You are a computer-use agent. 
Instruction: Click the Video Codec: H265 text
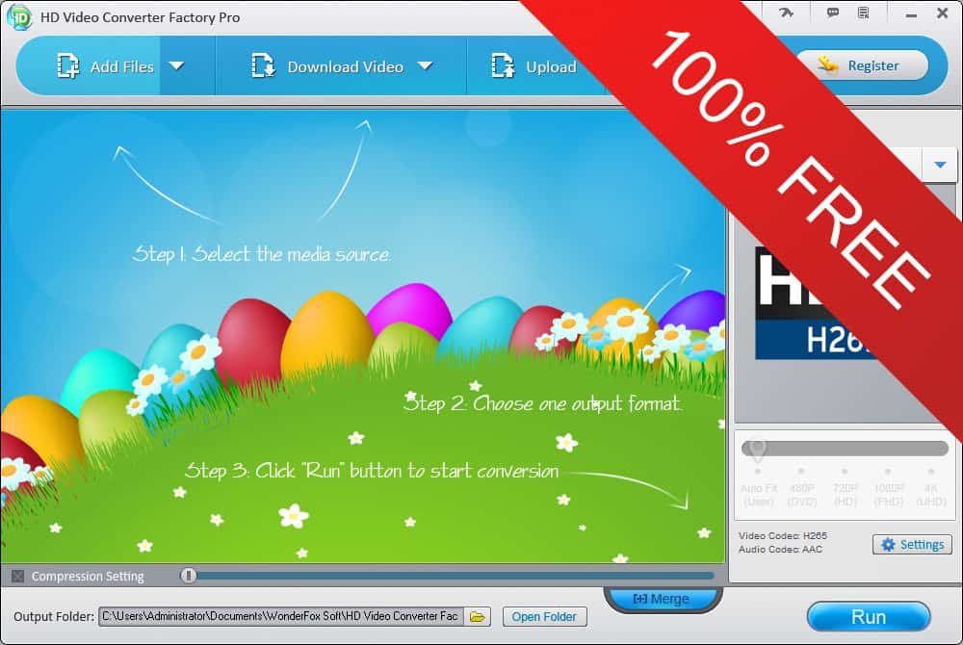782,536
